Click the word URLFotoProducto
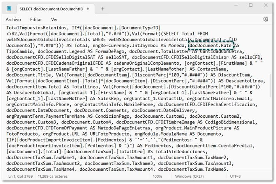 (110, 134)
